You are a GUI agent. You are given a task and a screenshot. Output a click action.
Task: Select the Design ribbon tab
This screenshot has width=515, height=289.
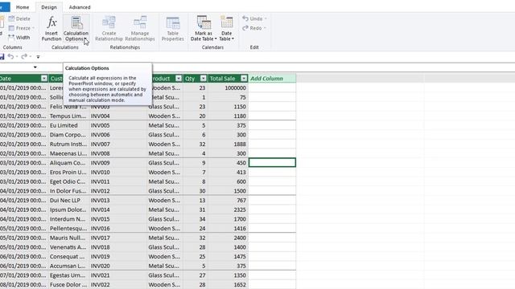pyautogui.click(x=49, y=7)
